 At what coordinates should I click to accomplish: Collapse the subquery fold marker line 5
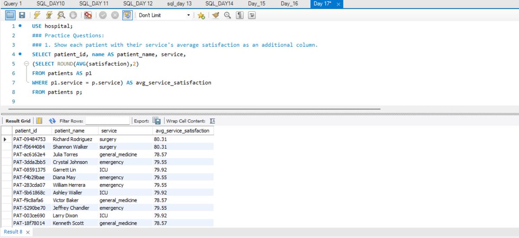(x=26, y=64)
